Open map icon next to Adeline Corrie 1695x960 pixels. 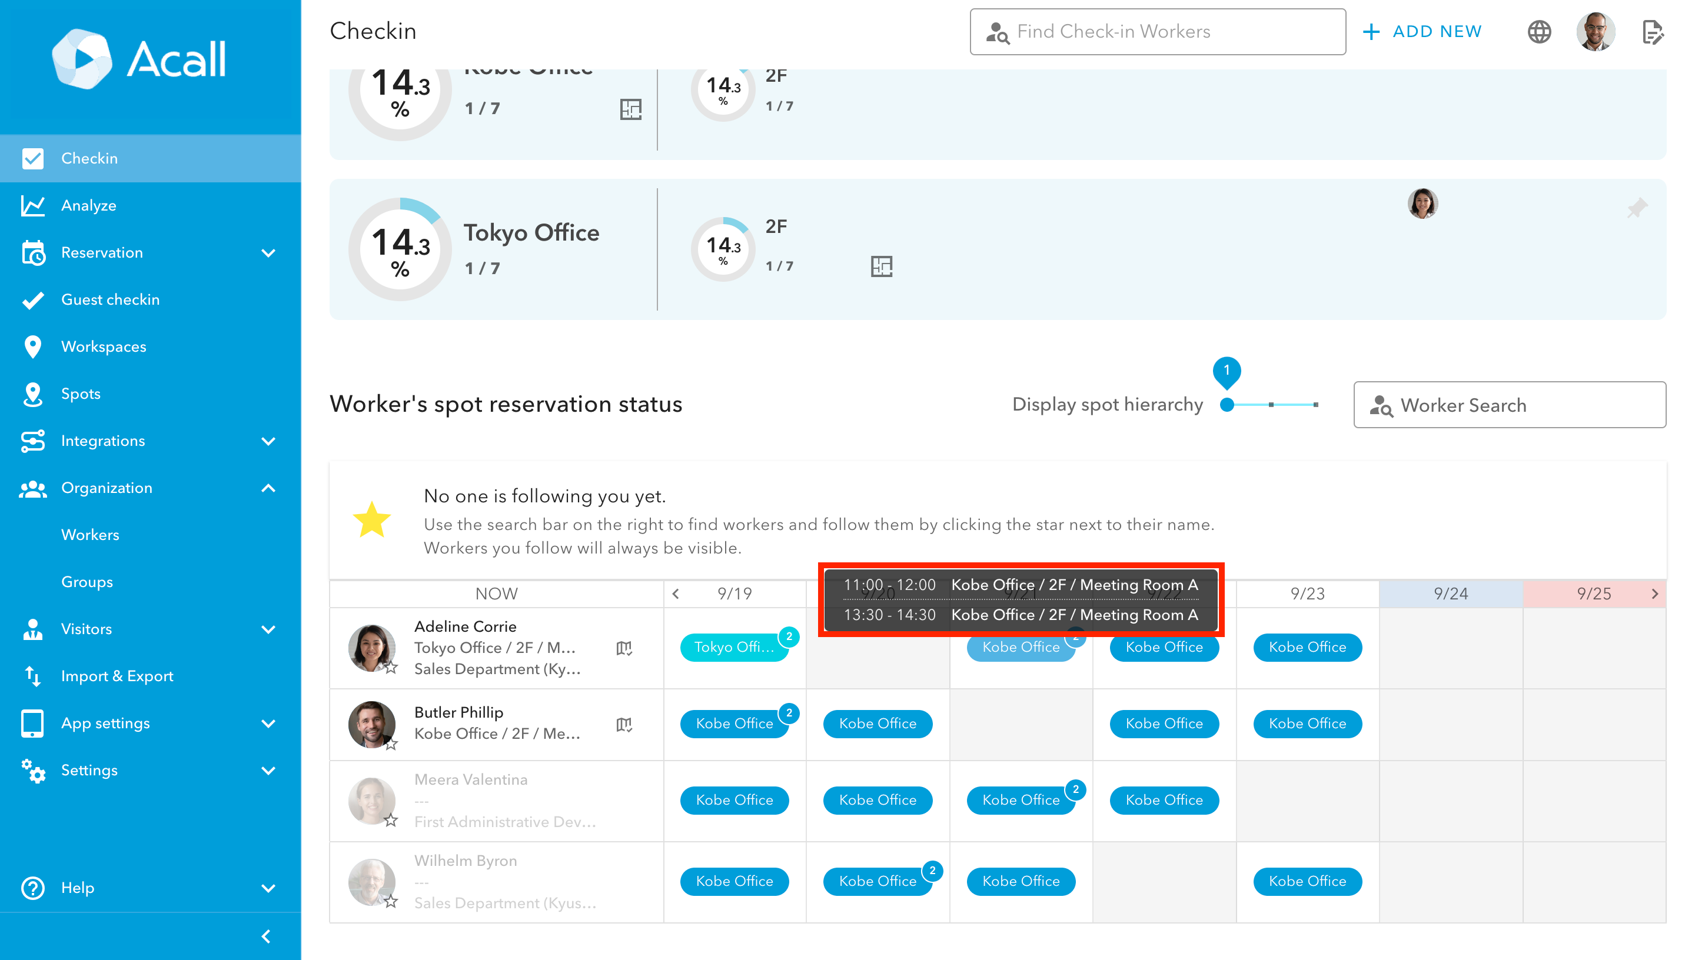point(624,648)
